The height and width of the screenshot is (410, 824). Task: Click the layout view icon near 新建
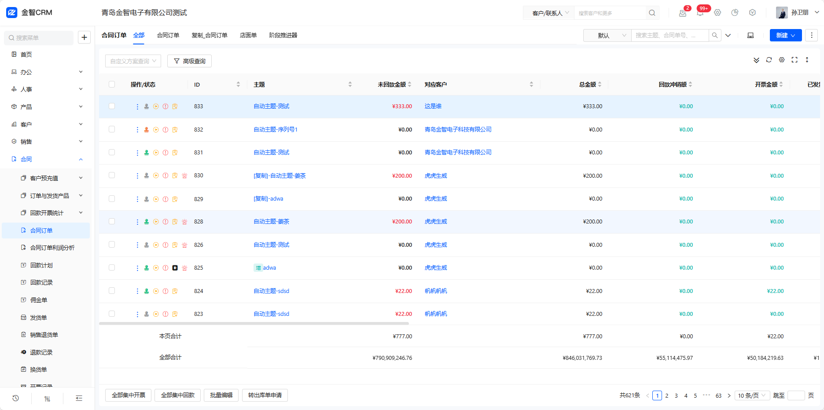pyautogui.click(x=750, y=35)
